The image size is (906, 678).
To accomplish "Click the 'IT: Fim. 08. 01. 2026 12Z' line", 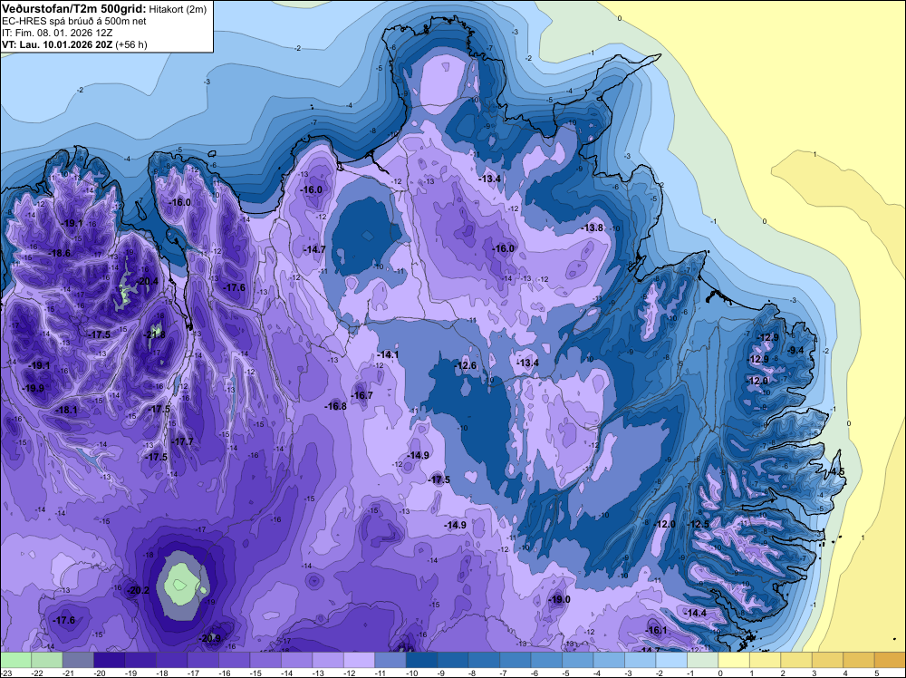I will pos(57,33).
